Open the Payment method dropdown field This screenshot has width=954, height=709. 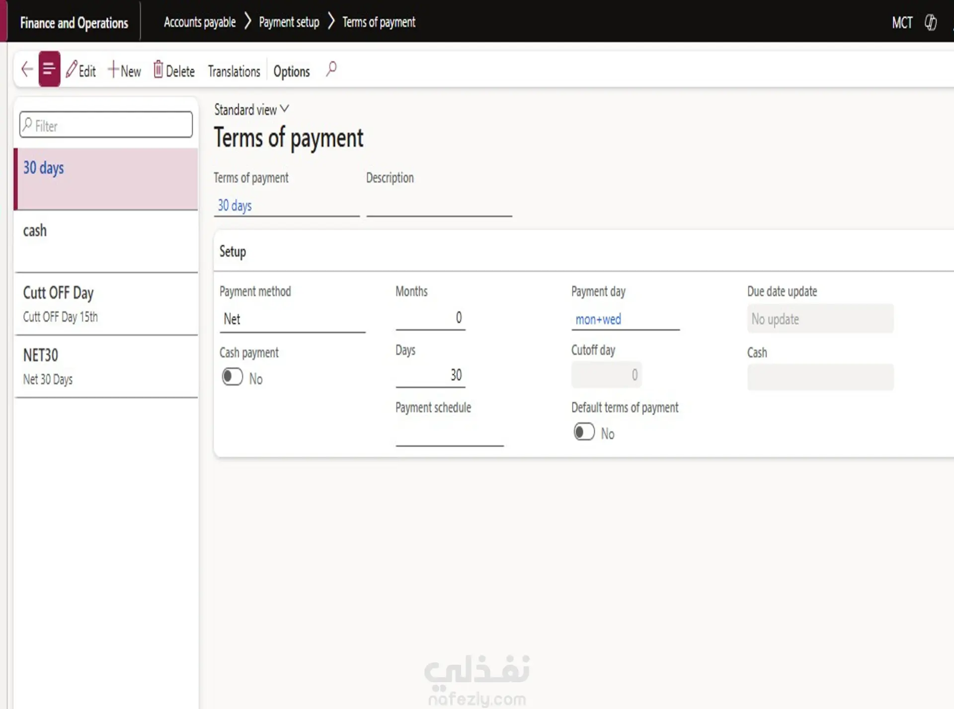[x=292, y=319]
